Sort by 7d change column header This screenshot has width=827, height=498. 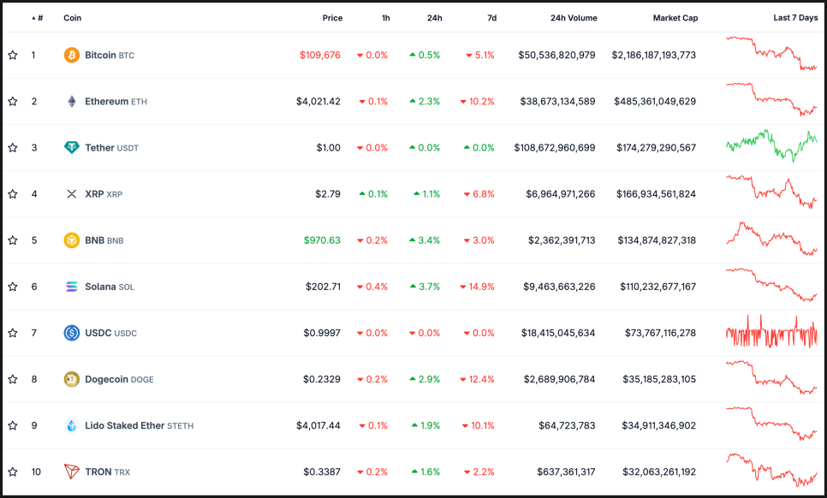pyautogui.click(x=492, y=18)
